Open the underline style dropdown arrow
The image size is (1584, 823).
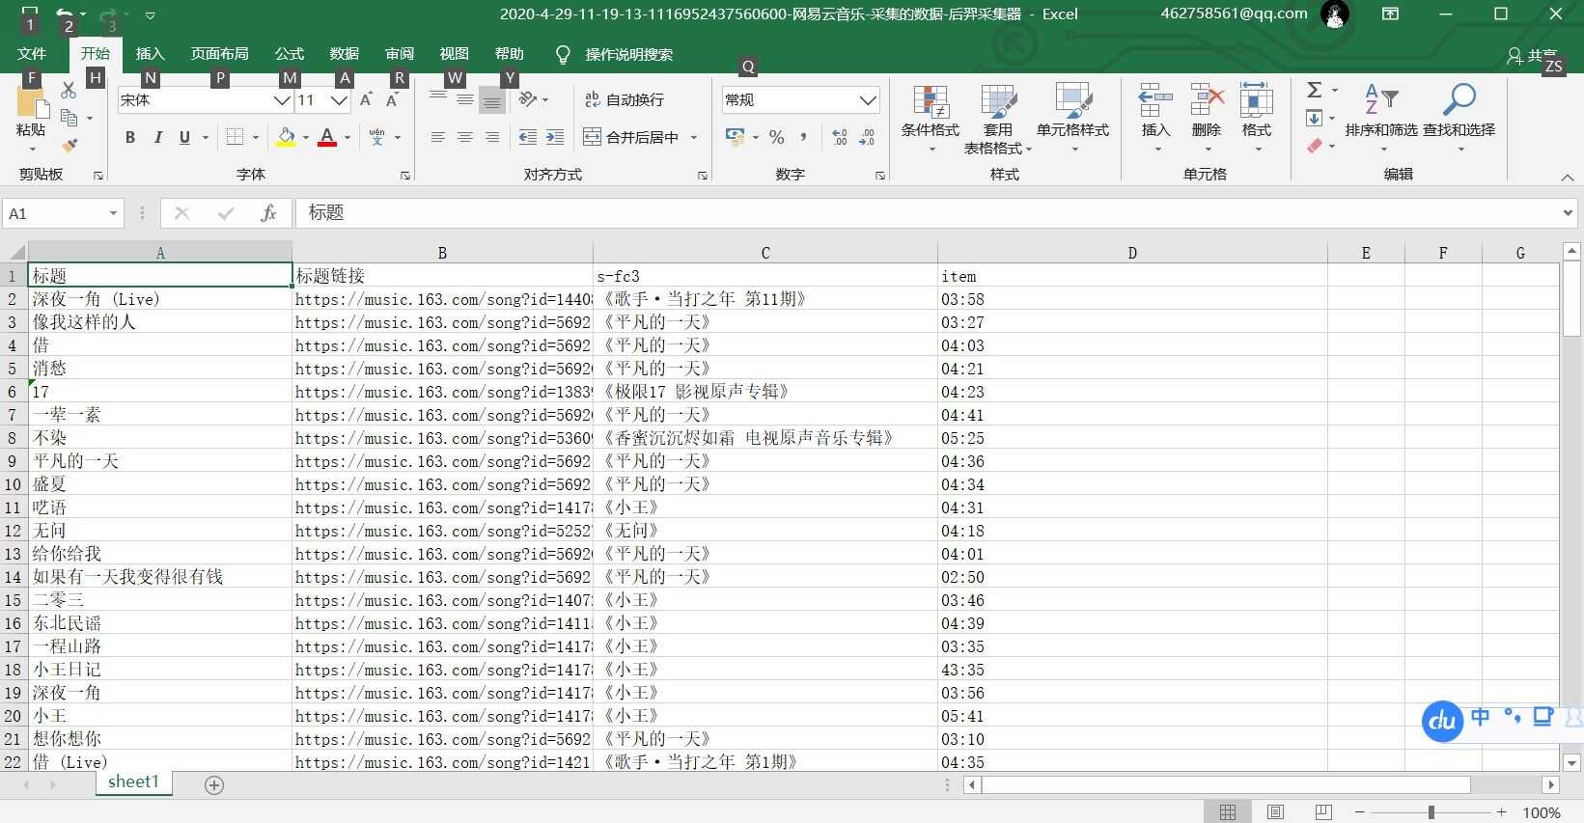click(x=206, y=138)
